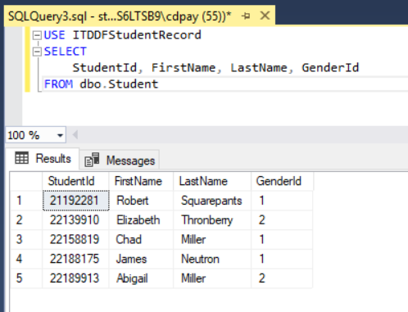Screen dimensions: 408x312
Task: Collapse the SELECT statement block
Action: pyautogui.click(x=37, y=52)
